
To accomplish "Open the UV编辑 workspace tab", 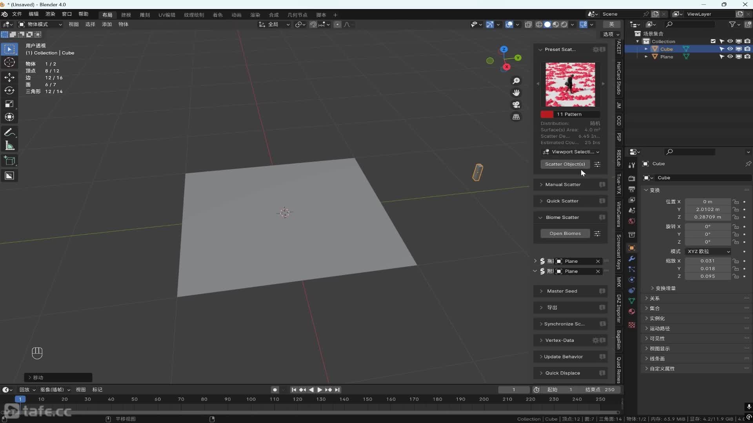I will [167, 15].
